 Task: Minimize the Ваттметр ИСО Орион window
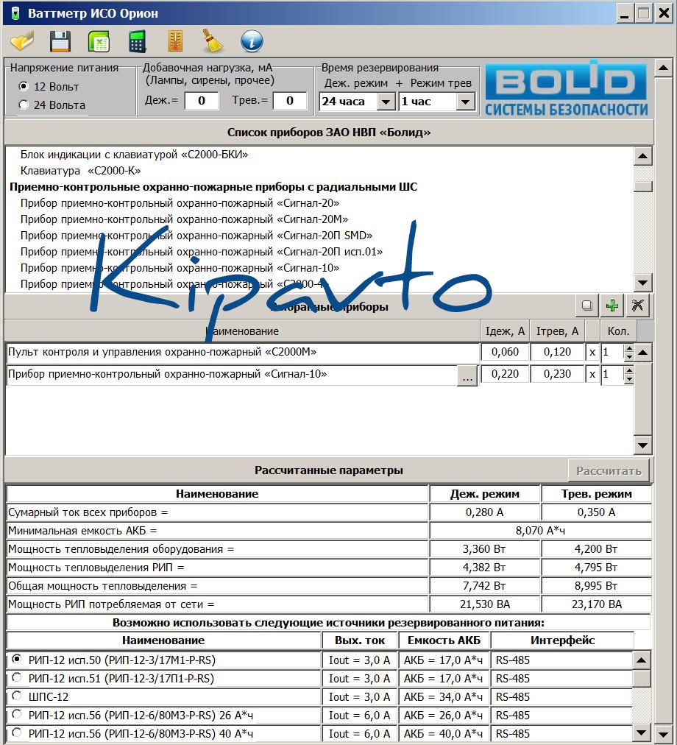(624, 13)
